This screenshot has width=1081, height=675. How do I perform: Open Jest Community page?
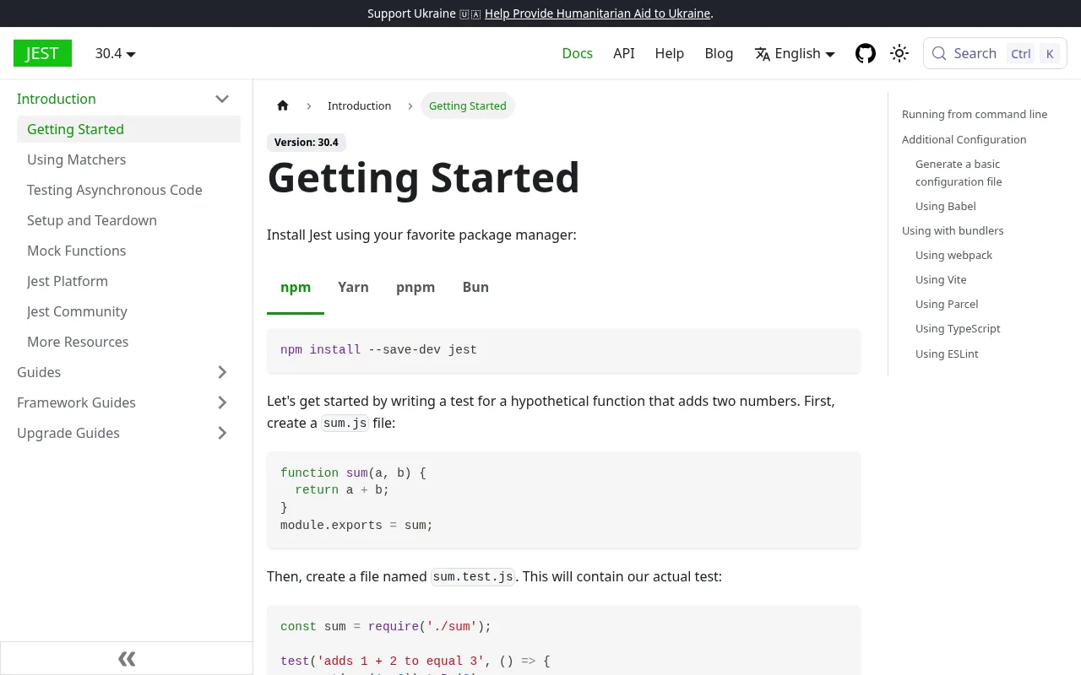click(x=128, y=311)
